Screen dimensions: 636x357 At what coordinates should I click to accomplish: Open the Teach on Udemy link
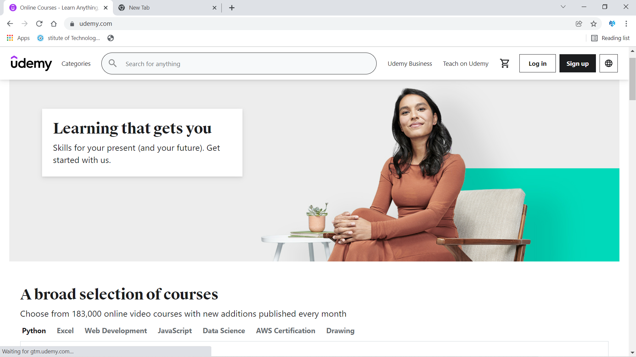pos(465,63)
